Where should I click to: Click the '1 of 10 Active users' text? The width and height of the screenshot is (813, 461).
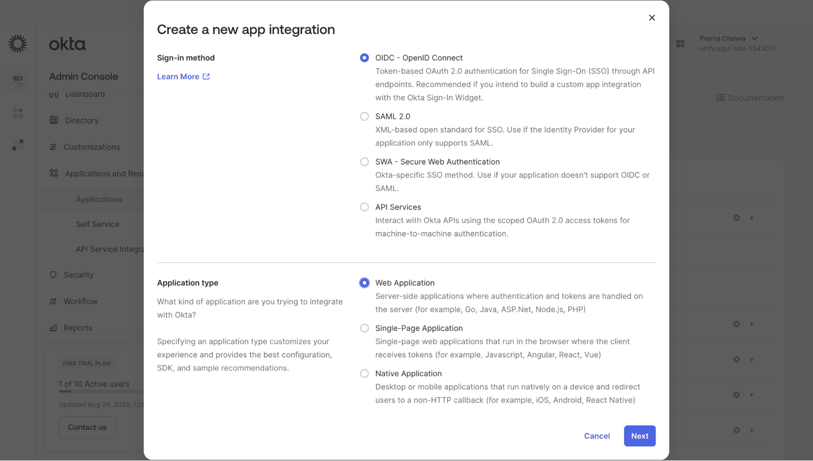click(x=94, y=384)
